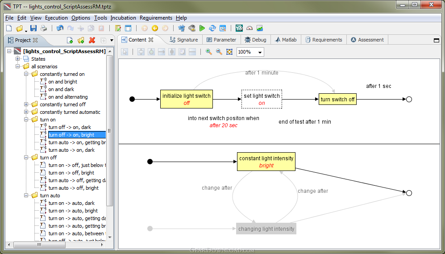Click the Project tree vertical scrollbar

[110, 130]
